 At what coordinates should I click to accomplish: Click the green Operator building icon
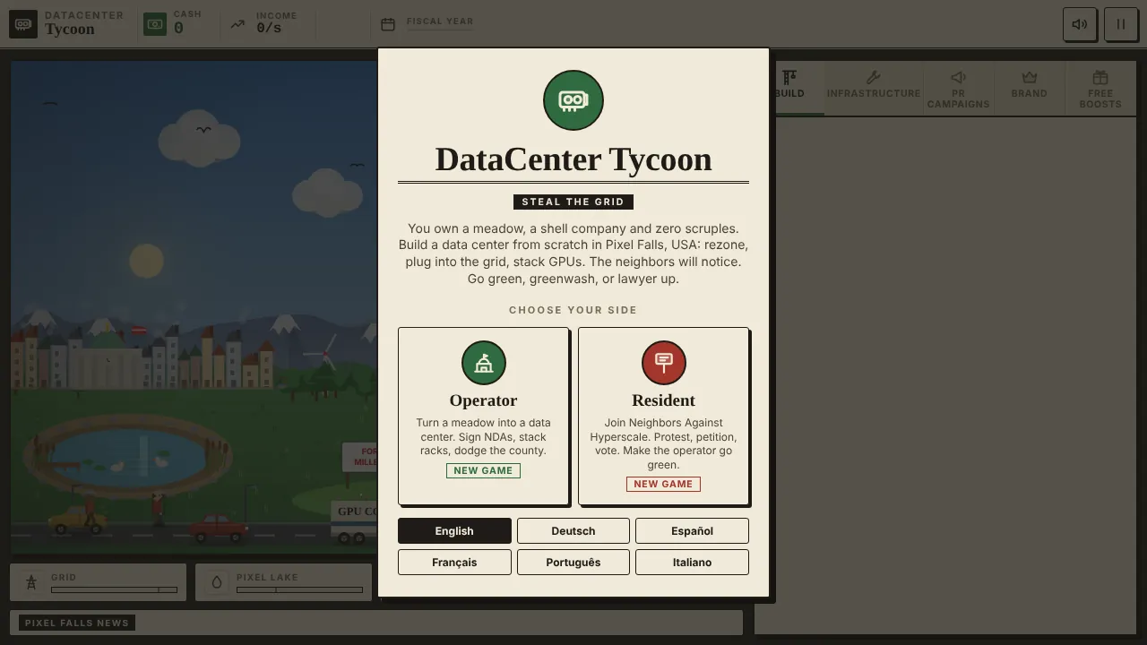(484, 363)
